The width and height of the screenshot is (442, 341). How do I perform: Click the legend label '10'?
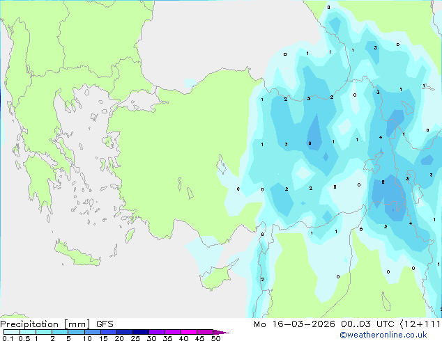point(87,338)
